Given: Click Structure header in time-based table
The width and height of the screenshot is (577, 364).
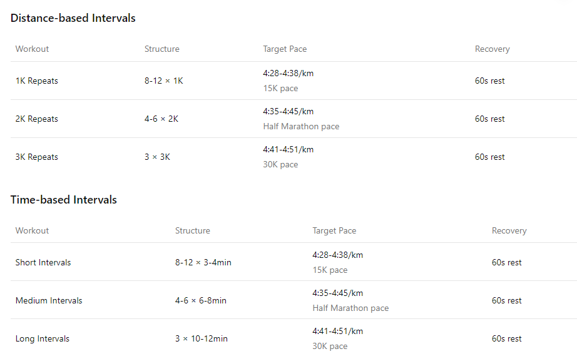Looking at the screenshot, I should [193, 230].
